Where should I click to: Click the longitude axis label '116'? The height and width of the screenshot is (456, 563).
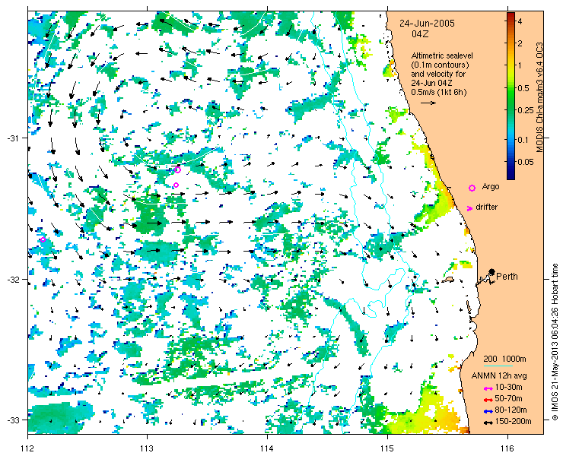click(x=507, y=448)
